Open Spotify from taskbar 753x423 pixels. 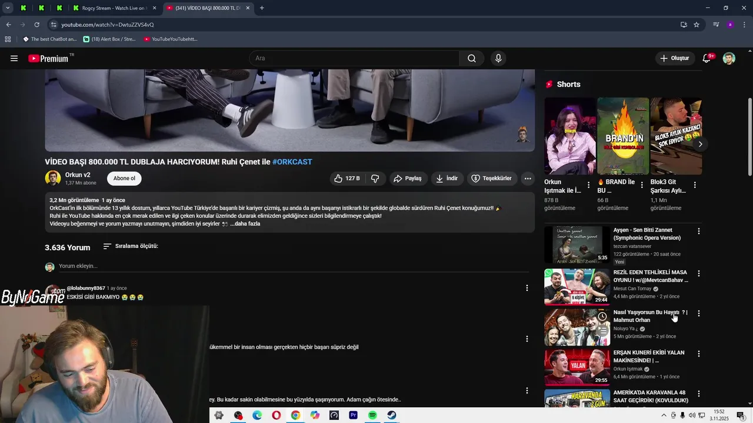[372, 415]
